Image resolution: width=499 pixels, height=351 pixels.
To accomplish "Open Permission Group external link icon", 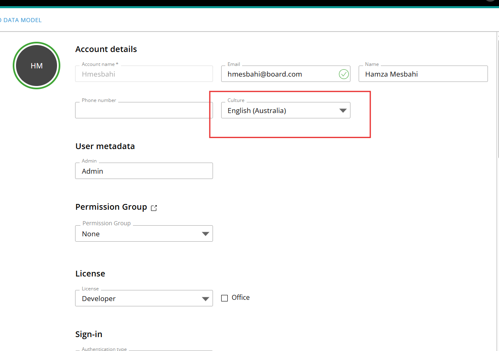I will (154, 208).
